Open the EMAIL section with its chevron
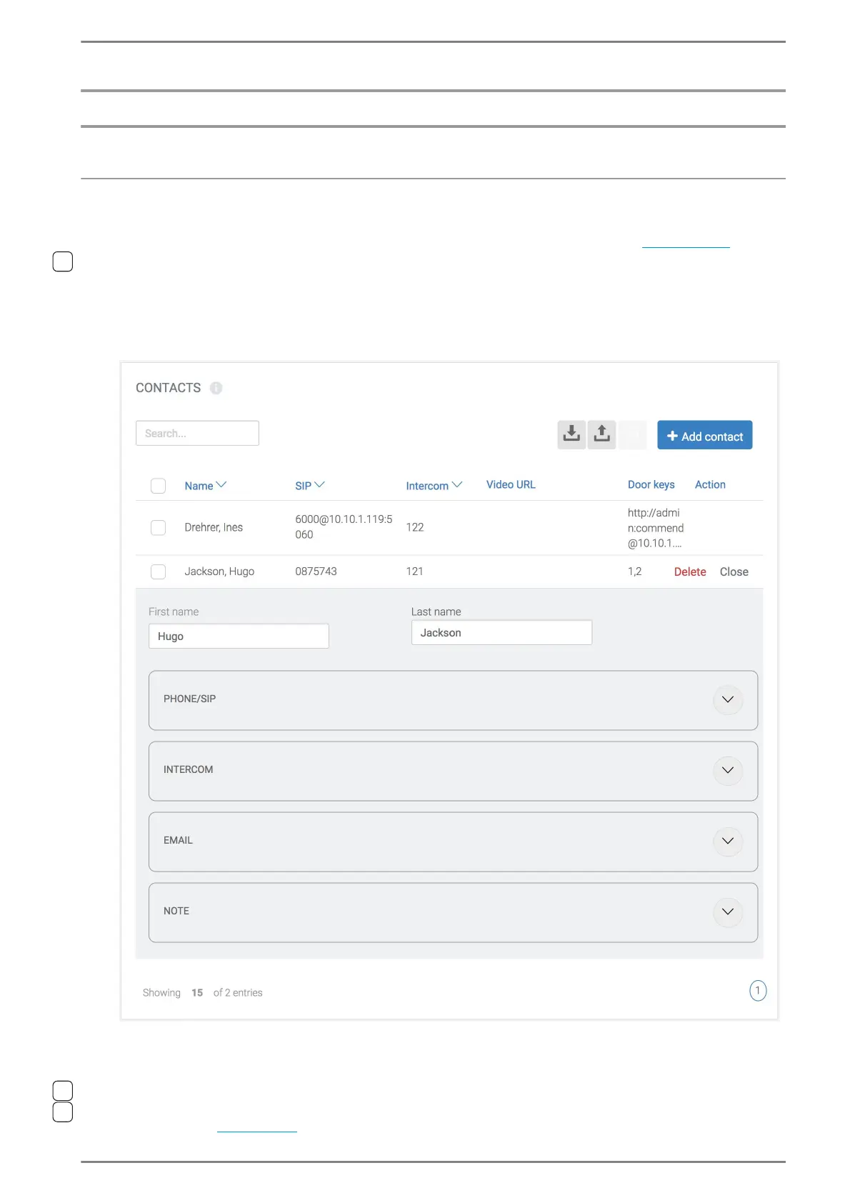850x1203 pixels. tap(727, 841)
